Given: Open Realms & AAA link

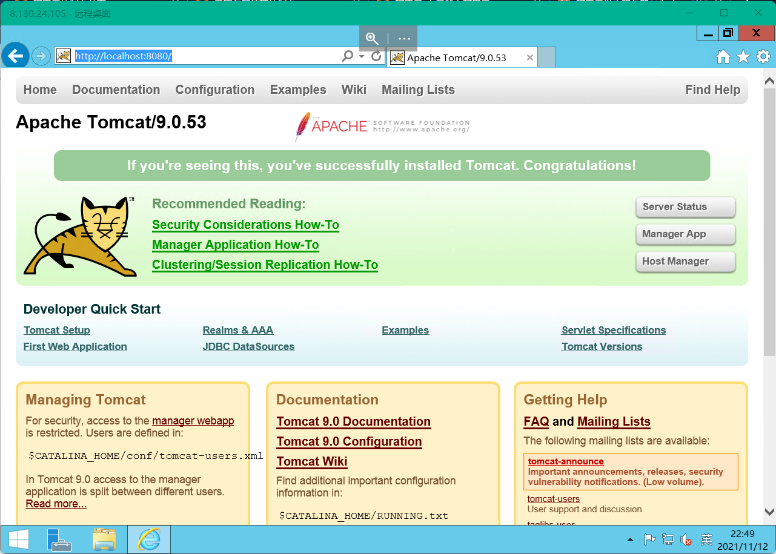Looking at the screenshot, I should 238,330.
